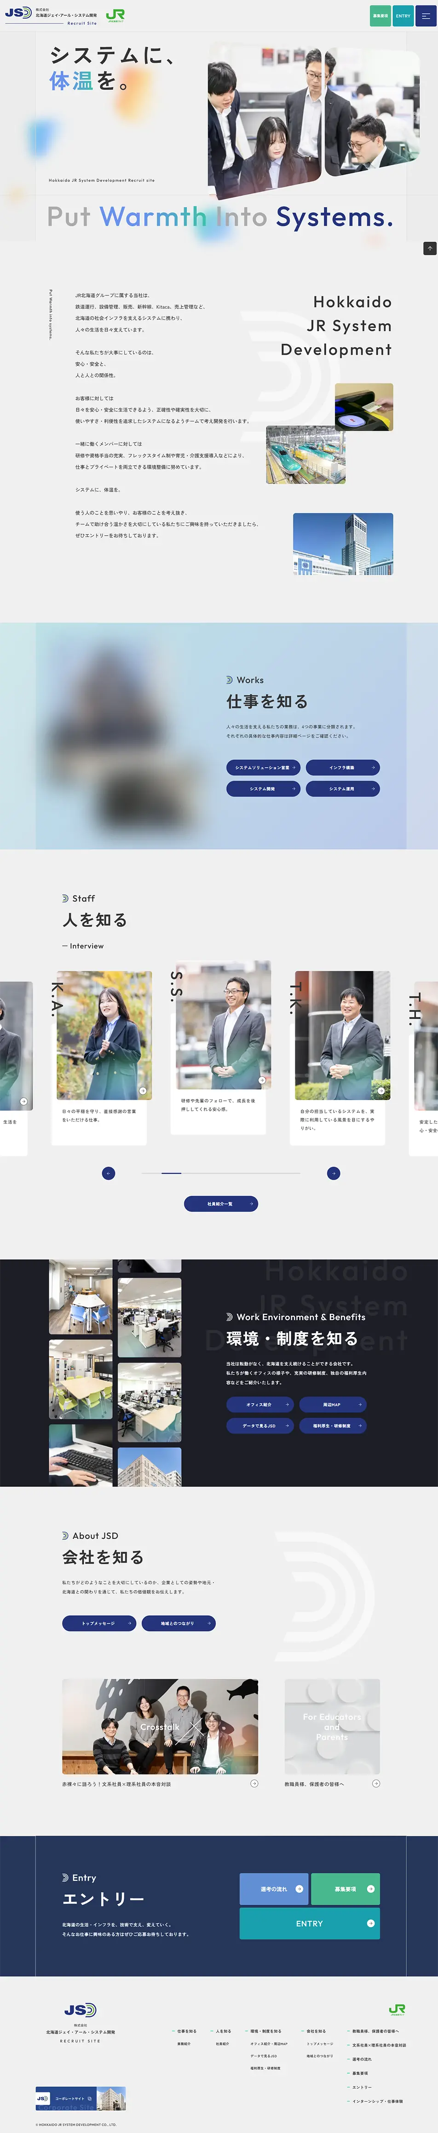Open footer sublink トップメッセージ
This screenshot has height=2133, width=438.
pos(320,2044)
